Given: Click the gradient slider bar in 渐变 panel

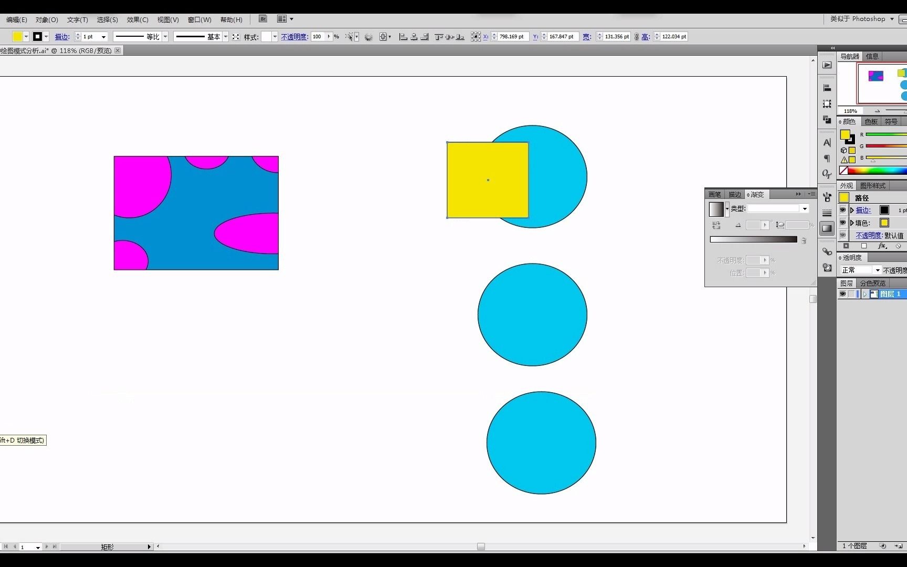Looking at the screenshot, I should [753, 239].
